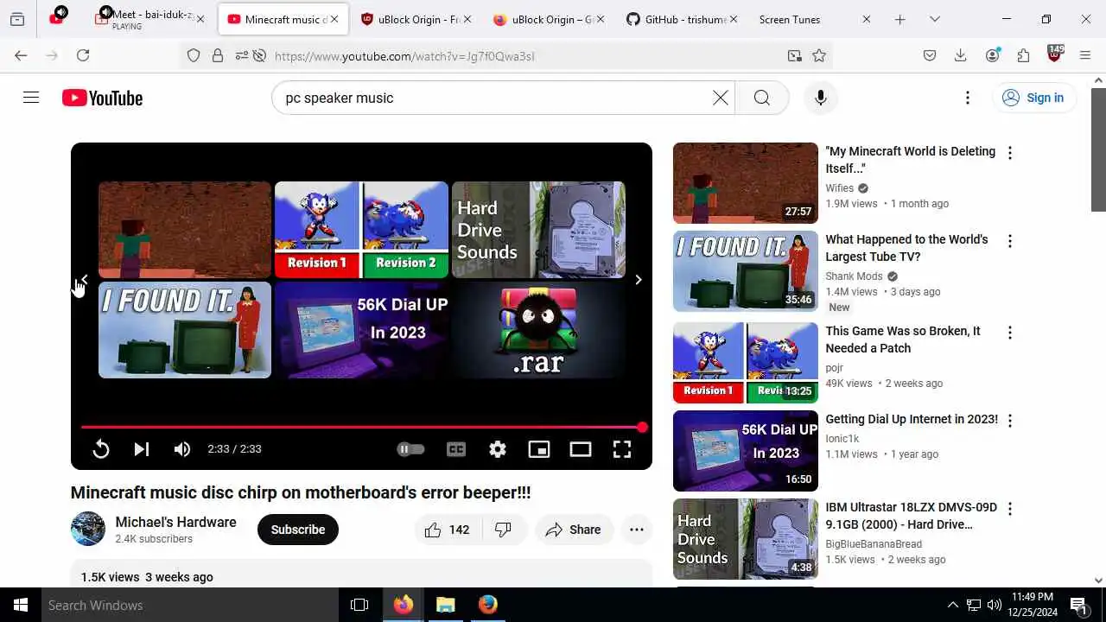Open Firefox application hamburger menu
Screen dimensions: 1106x622
click(x=1085, y=55)
